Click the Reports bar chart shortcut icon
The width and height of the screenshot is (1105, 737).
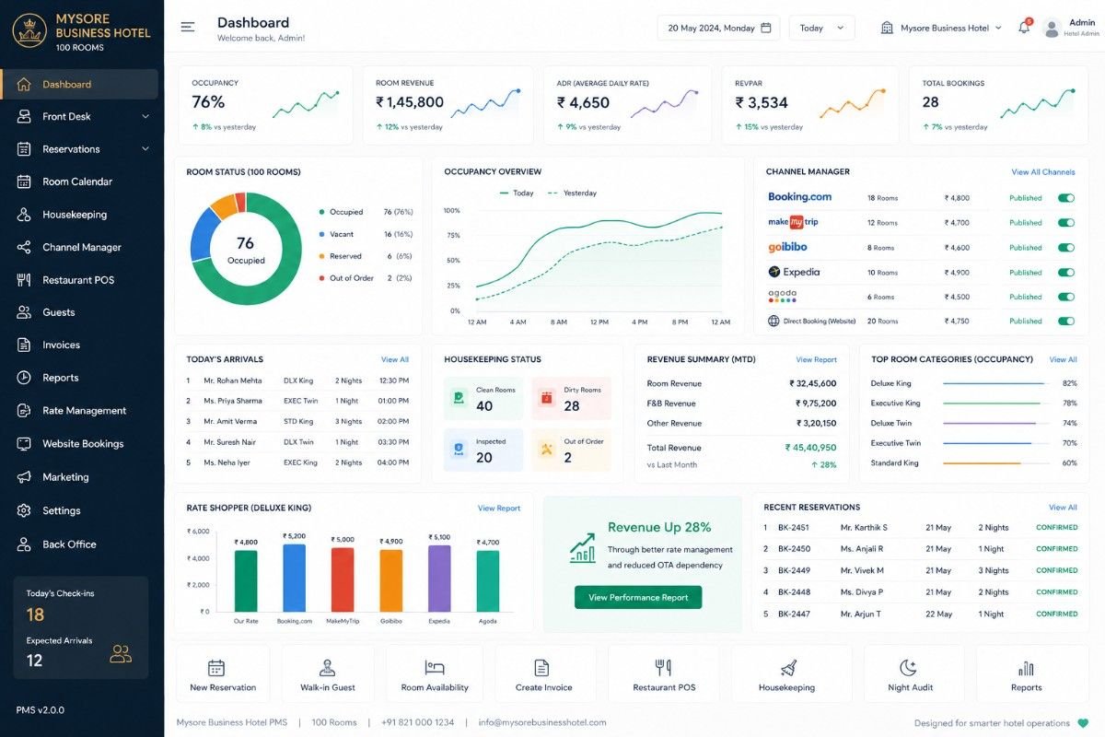click(1026, 668)
